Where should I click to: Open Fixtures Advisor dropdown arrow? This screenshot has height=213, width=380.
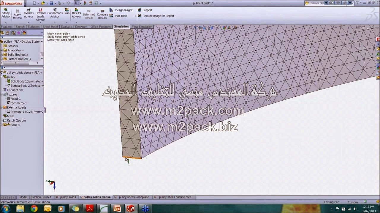click(x=29, y=22)
